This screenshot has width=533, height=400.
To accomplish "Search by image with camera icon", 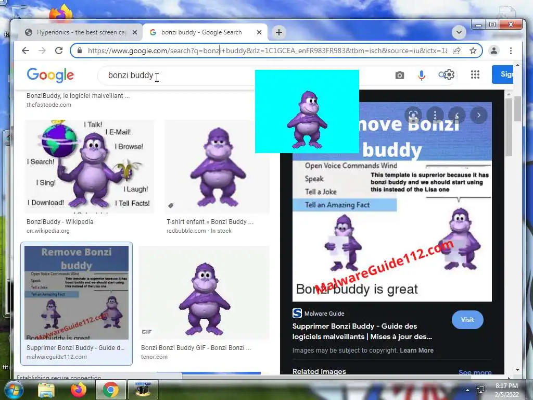I will [400, 75].
